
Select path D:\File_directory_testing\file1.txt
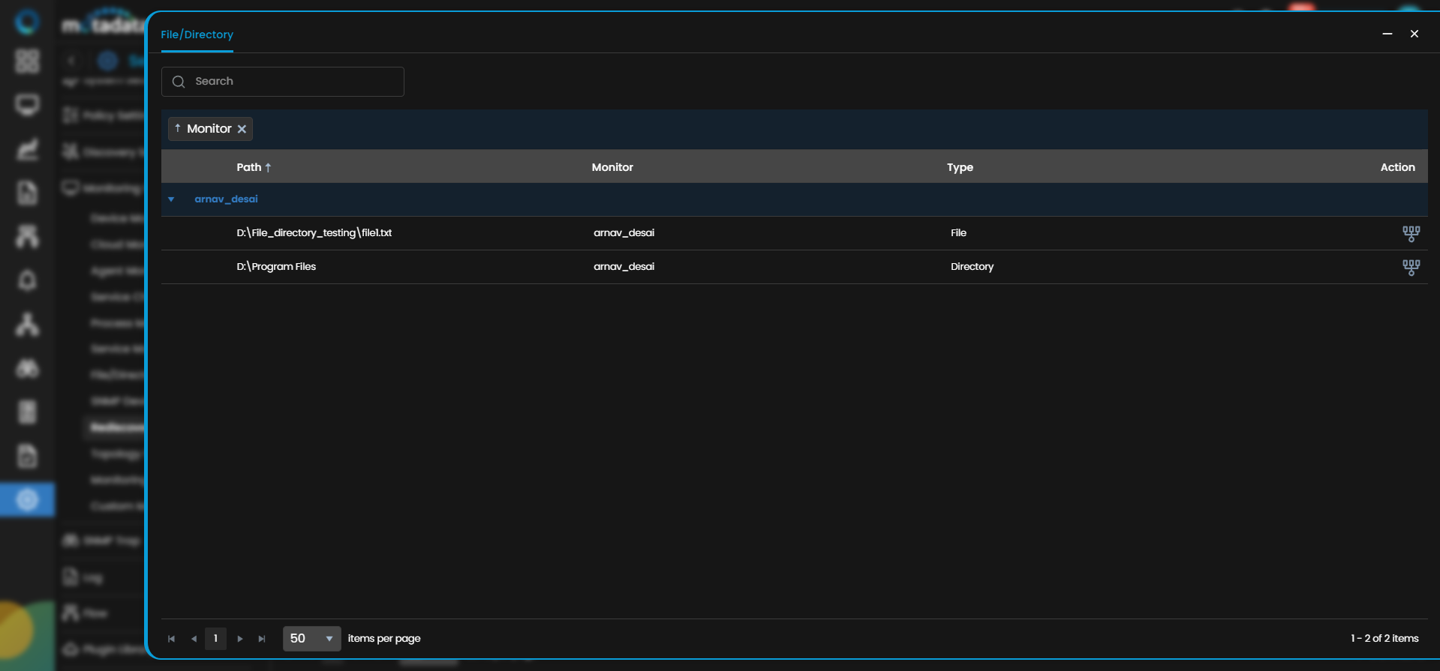click(314, 233)
